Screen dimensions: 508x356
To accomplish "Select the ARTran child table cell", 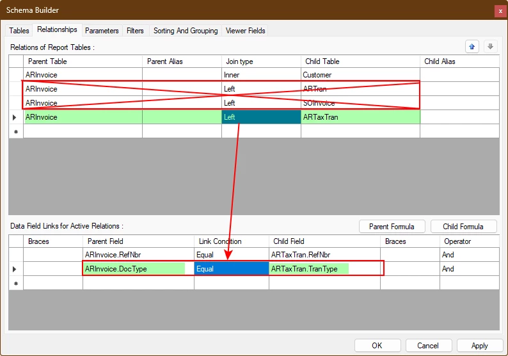I will pos(360,89).
